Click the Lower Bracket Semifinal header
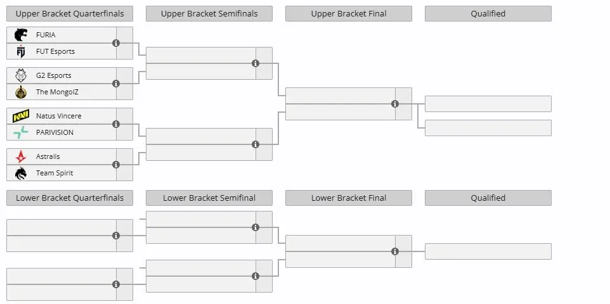 coord(209,198)
